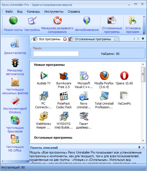Screen dimensions: 147x171
Task: Click in the Поиск search field
Action: (56, 53)
